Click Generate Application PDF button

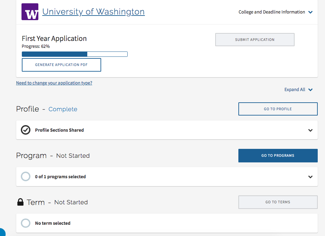(61, 65)
